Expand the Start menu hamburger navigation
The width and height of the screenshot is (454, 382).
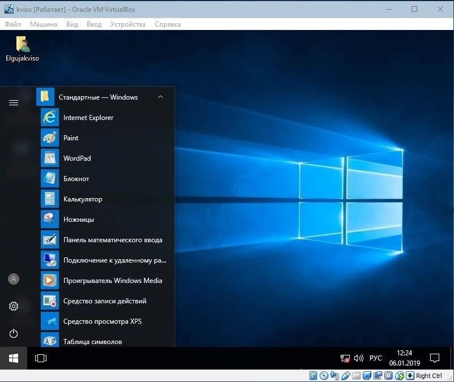click(x=14, y=102)
